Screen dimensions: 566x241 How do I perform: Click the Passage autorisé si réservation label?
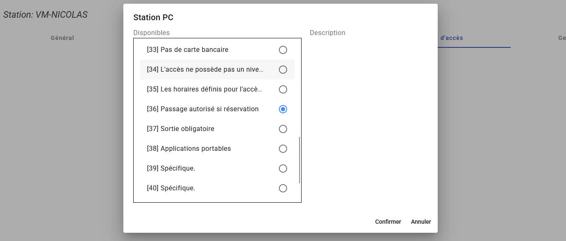(x=203, y=109)
